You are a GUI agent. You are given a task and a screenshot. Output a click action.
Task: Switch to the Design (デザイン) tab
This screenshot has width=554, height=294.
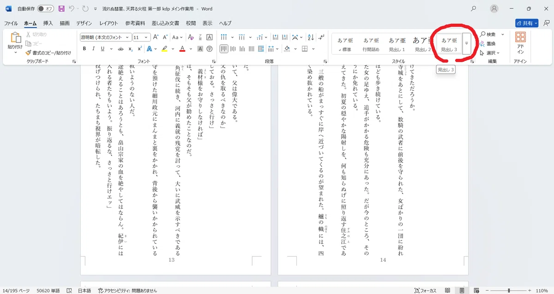tap(84, 23)
